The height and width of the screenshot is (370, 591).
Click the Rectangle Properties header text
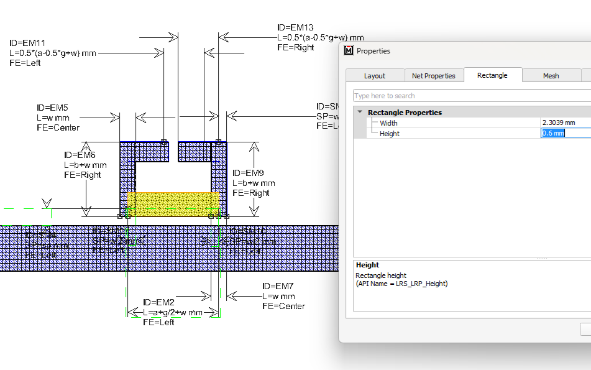click(405, 113)
